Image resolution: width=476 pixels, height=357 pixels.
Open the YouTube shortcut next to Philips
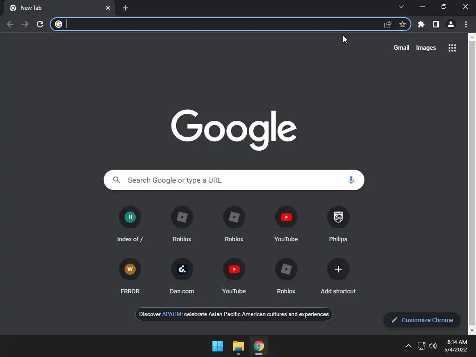pos(286,225)
